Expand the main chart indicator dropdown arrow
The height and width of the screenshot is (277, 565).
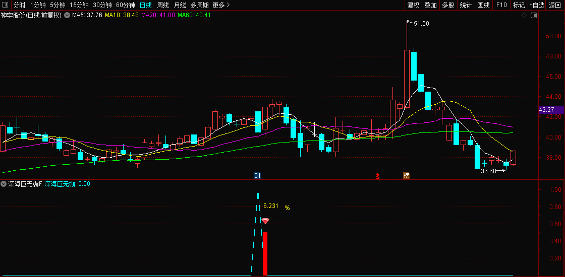(68, 15)
